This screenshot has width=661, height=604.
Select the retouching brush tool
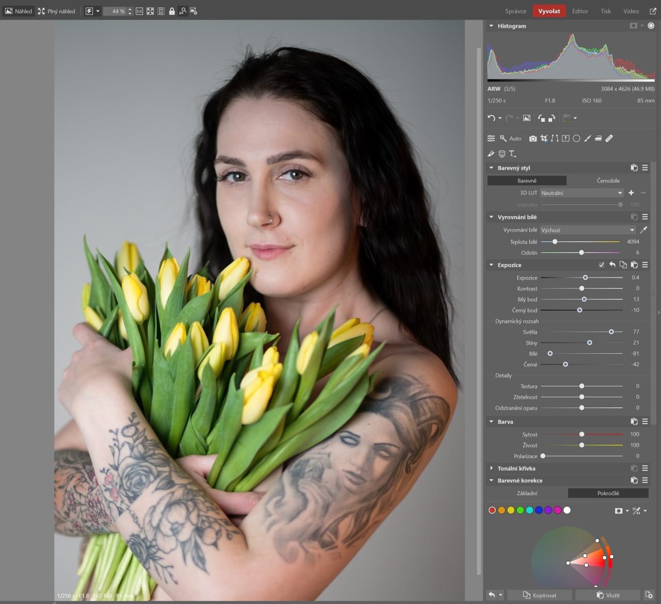(x=491, y=154)
